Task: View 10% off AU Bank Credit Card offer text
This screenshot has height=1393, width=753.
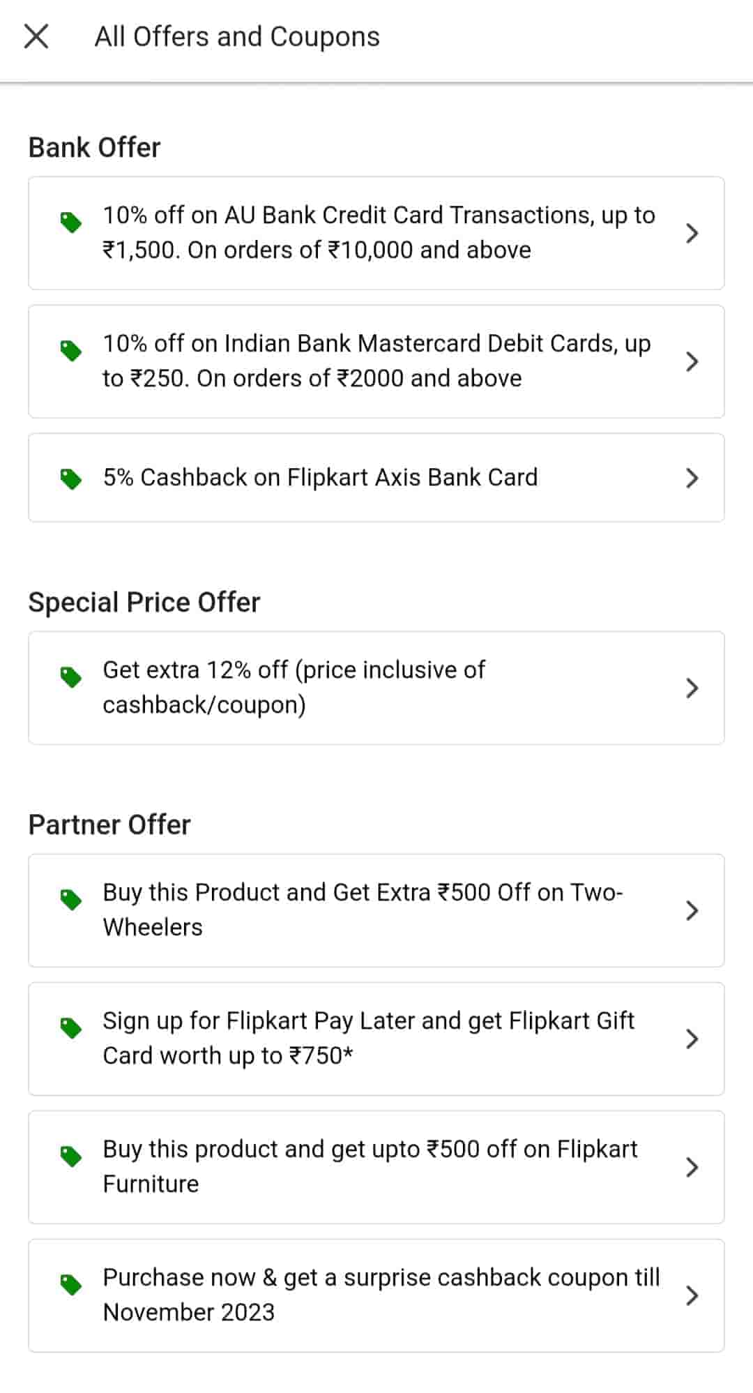Action: (x=379, y=233)
